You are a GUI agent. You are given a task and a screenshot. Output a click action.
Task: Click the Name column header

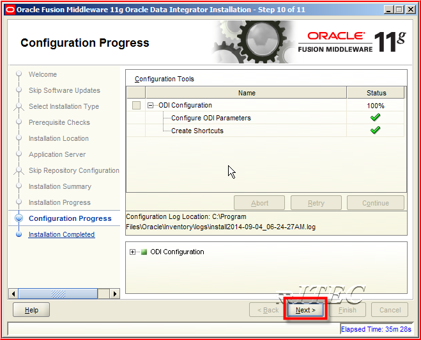tap(246, 93)
